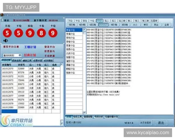Switch to the 图表走势 tab
Screen dimensions: 175x140
click(x=17, y=61)
